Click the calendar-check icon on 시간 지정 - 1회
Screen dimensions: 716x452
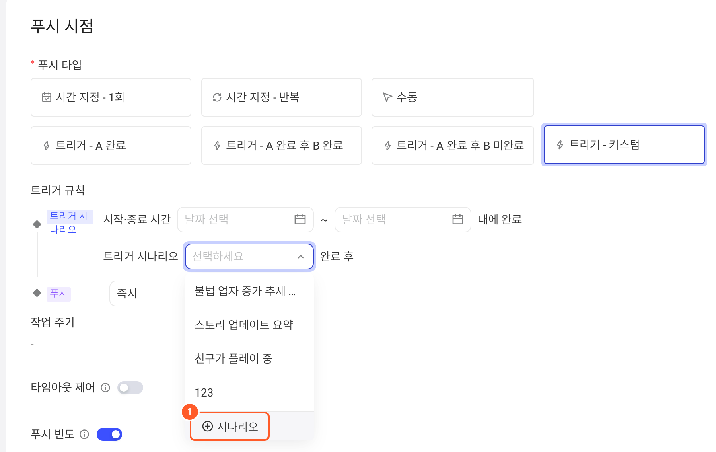tap(47, 97)
